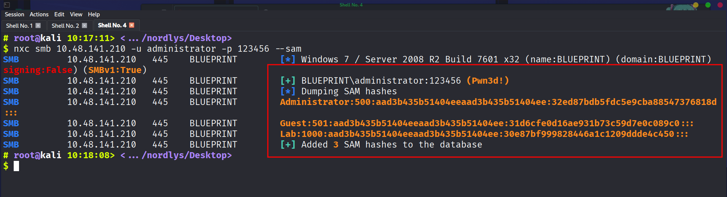
Task: Open the Actions menu
Action: click(39, 14)
